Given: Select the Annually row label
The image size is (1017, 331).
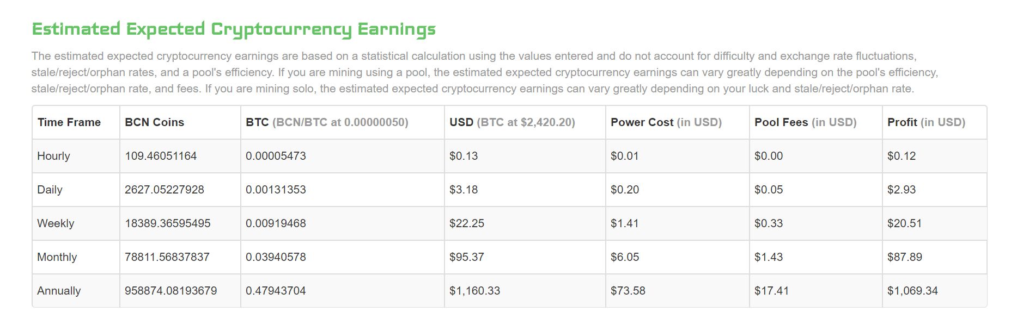Looking at the screenshot, I should coord(59,291).
